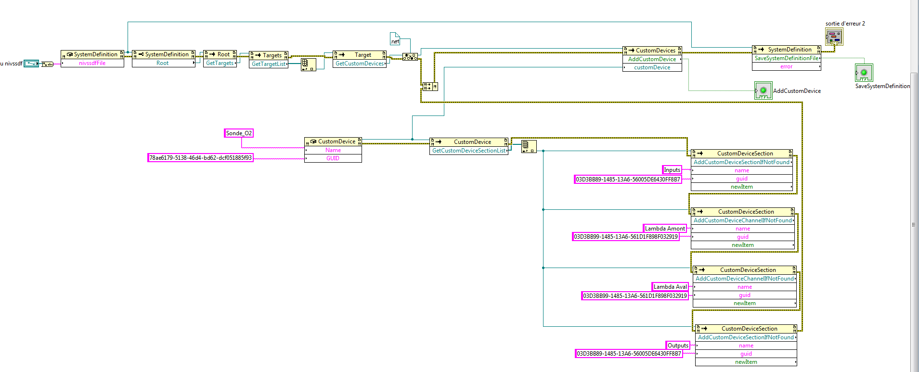Click the Build Array node below GetCustomDevices
The image size is (919, 372).
pos(430,87)
